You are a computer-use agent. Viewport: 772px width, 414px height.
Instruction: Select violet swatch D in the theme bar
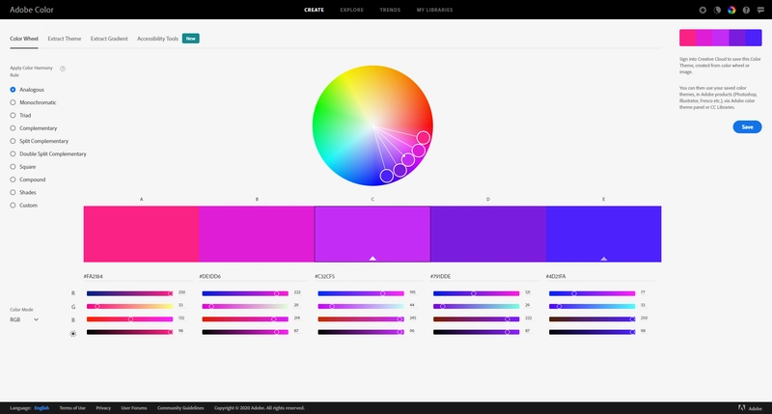tap(488, 234)
